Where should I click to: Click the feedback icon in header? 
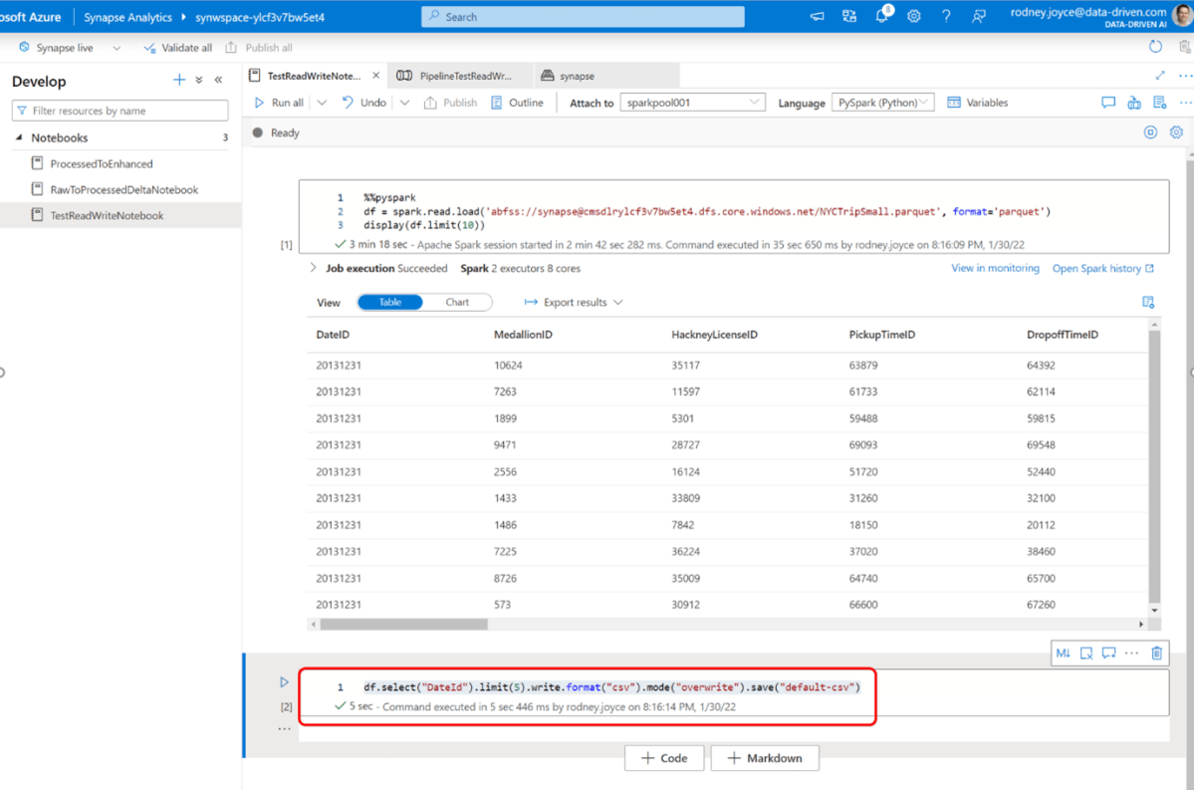pos(979,16)
